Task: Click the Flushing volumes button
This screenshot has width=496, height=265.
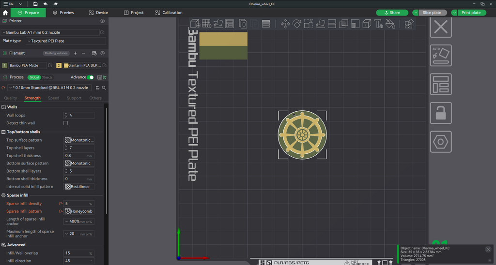Action: (56, 53)
